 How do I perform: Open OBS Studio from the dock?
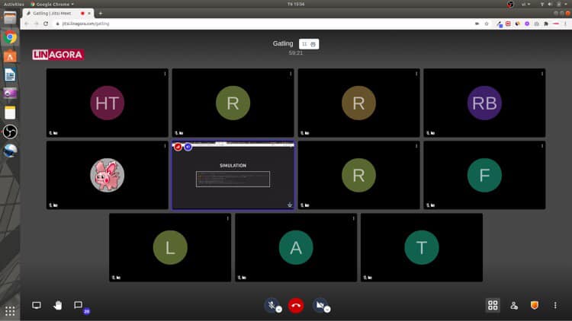[10, 132]
